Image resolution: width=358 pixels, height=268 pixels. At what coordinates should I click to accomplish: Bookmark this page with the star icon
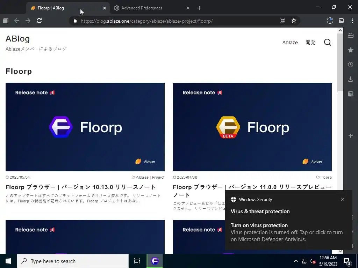click(x=294, y=21)
